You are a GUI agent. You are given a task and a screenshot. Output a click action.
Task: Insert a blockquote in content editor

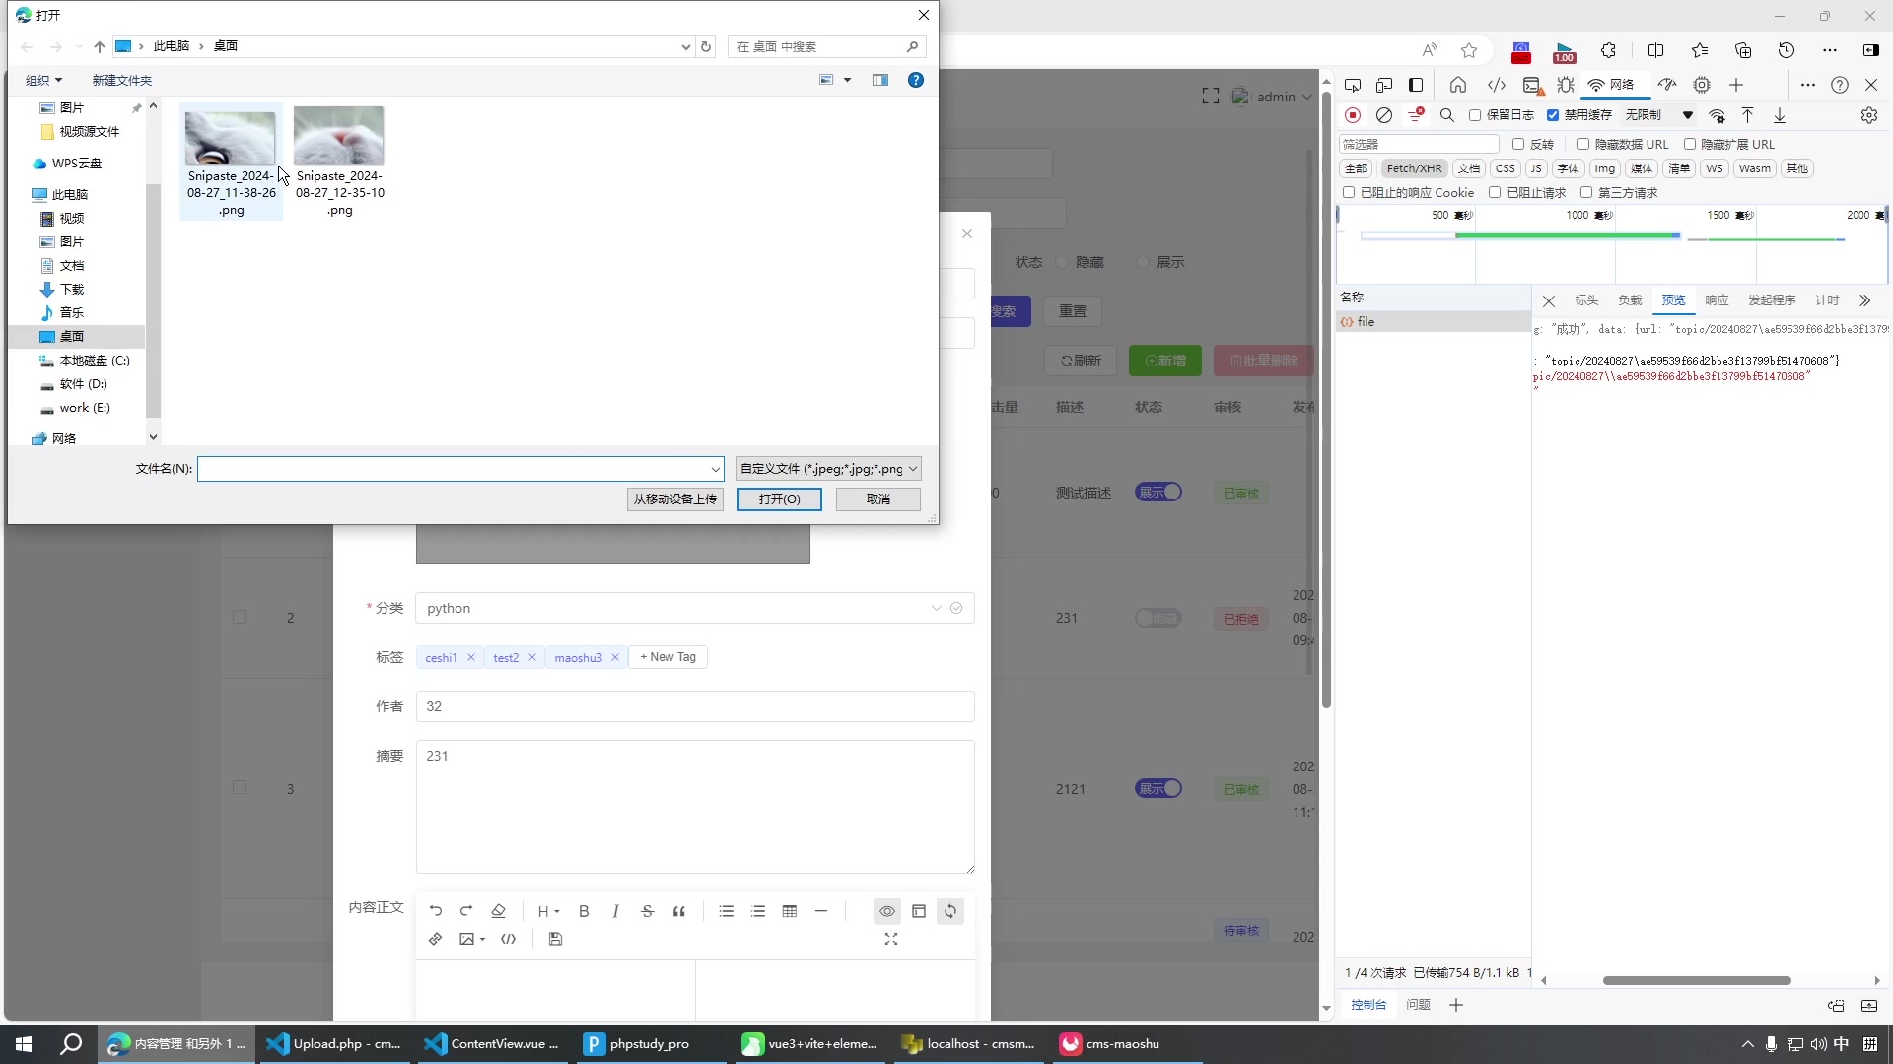click(678, 911)
